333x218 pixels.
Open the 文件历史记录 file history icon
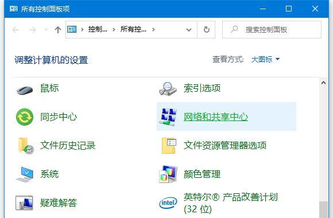(x=25, y=146)
